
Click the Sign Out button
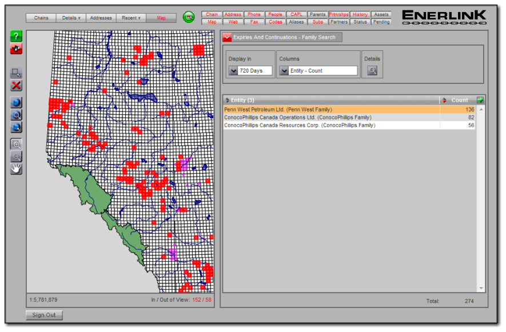coord(44,315)
